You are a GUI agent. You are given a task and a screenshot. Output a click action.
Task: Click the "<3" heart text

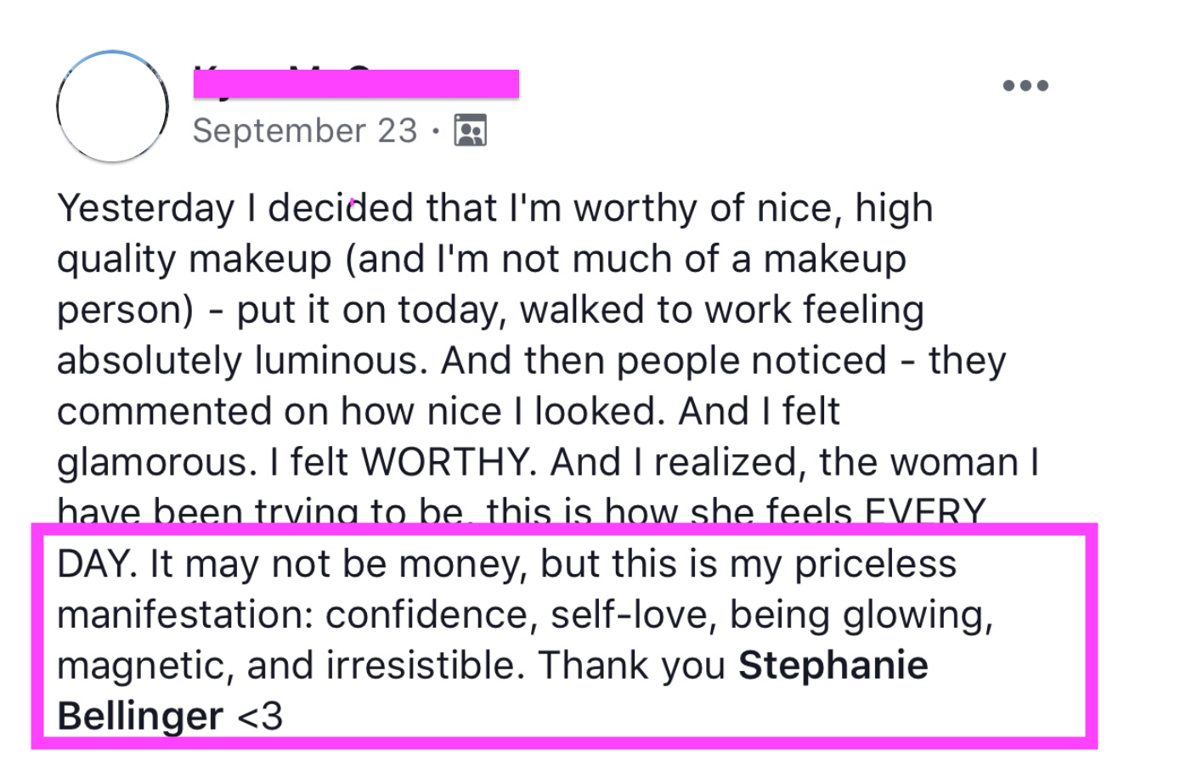260,717
